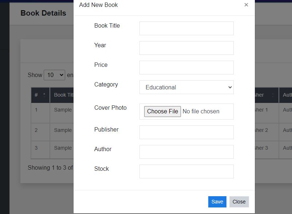Click inside the Year field
Image resolution: width=292 pixels, height=214 pixels.
point(186,48)
